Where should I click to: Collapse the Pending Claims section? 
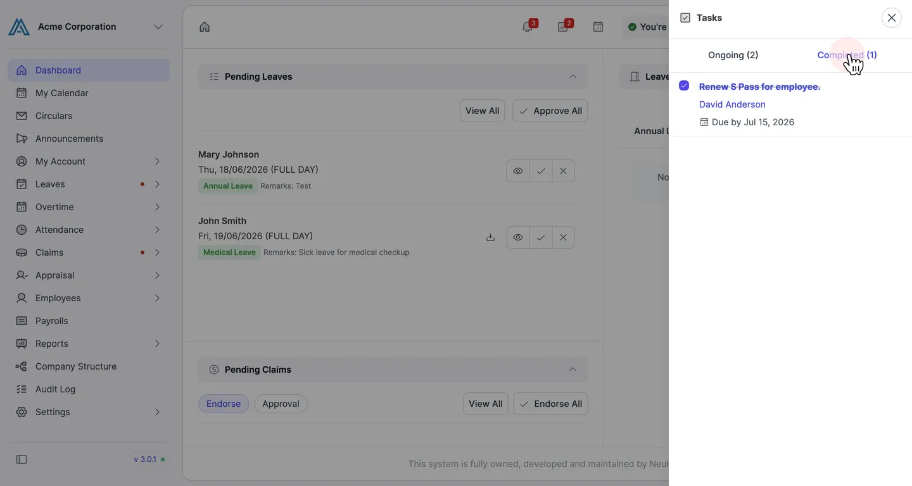tap(573, 370)
